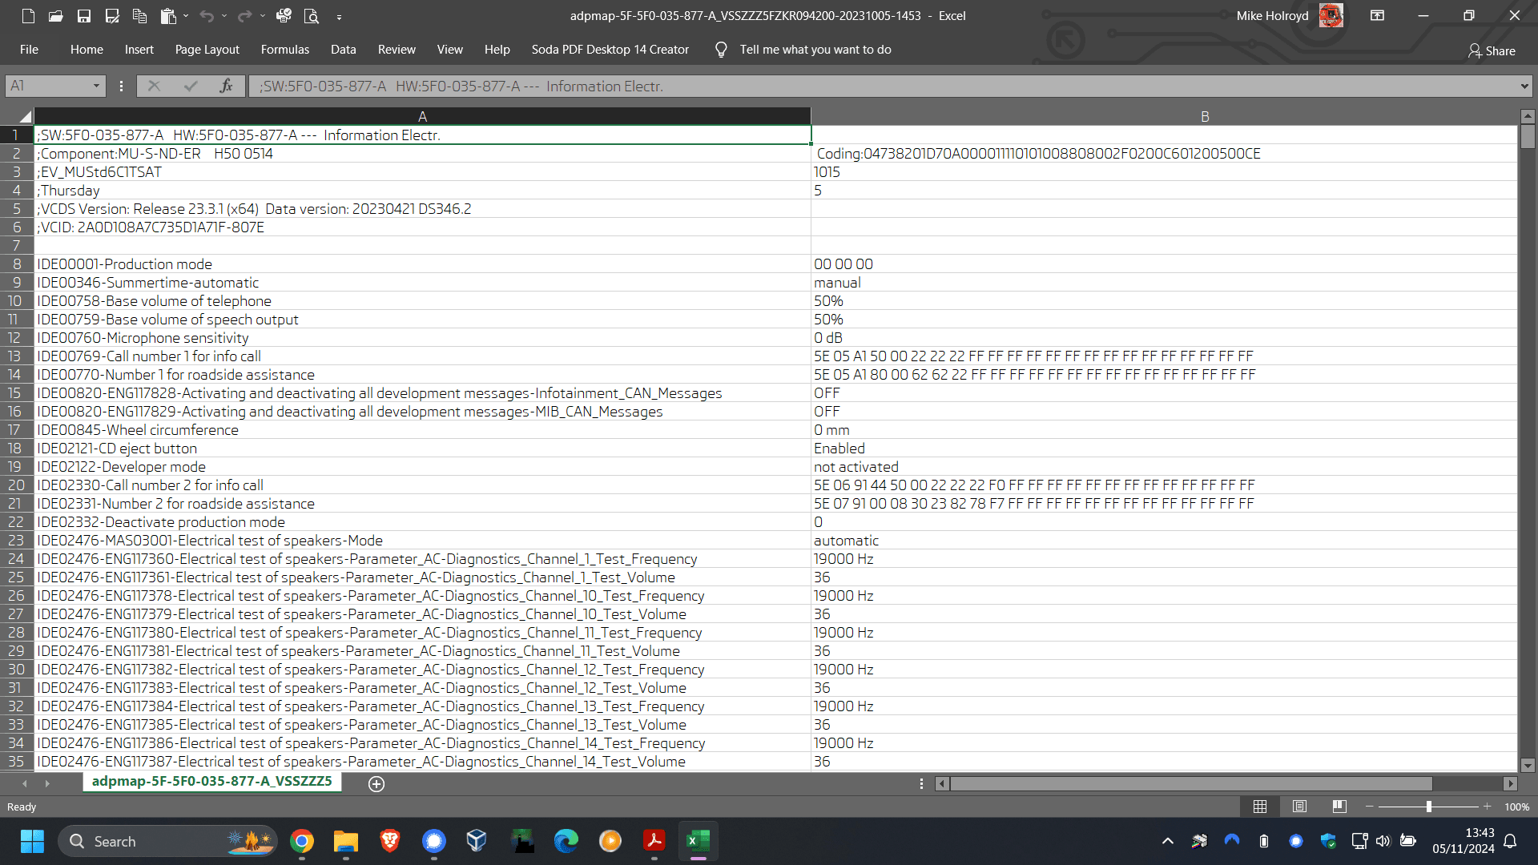Open the Page Layout ribbon tab
This screenshot has width=1538, height=865.
coord(207,50)
